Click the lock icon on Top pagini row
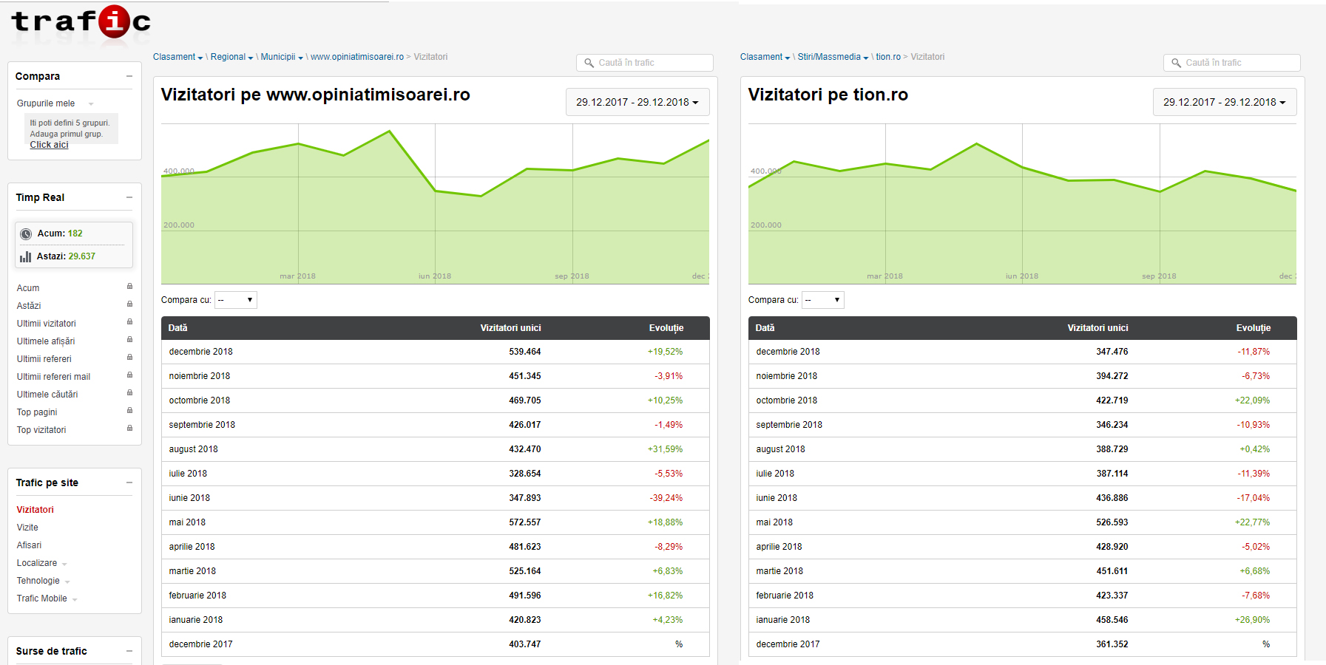The width and height of the screenshot is (1326, 665). coord(129,411)
